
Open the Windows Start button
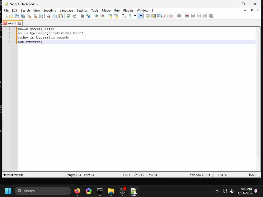[8, 191]
